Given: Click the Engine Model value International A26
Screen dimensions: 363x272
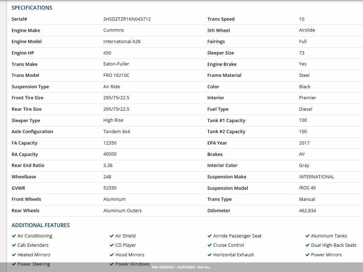Looking at the screenshot, I should point(122,41).
